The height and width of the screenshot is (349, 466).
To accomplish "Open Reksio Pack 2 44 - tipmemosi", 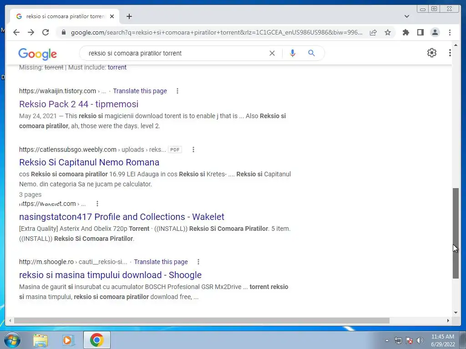I will coord(79,104).
